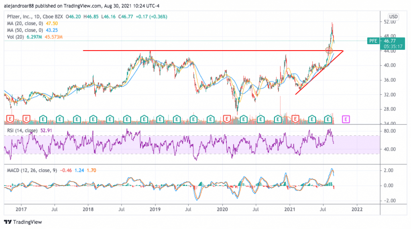Click the 2020 time axis label

(x=222, y=209)
